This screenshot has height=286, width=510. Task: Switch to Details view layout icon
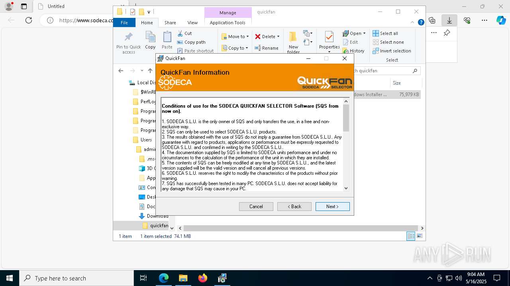click(411, 236)
